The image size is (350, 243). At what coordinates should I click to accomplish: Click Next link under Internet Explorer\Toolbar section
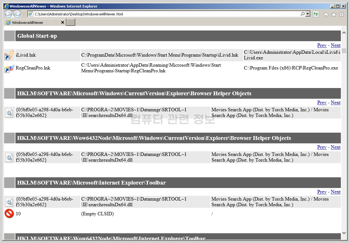pyautogui.click(x=336, y=192)
